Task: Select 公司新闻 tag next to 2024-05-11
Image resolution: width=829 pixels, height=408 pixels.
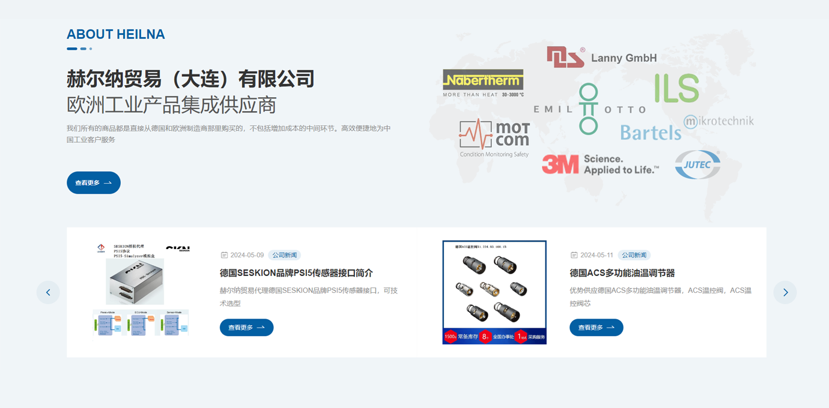Action: (634, 255)
